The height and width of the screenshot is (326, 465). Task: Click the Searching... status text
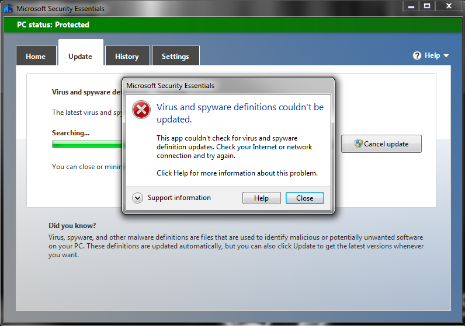(x=71, y=133)
